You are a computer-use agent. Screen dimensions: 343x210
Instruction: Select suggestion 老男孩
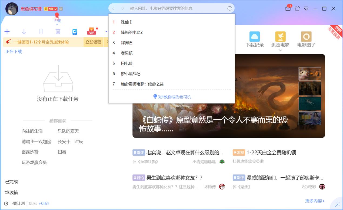(x=172, y=53)
